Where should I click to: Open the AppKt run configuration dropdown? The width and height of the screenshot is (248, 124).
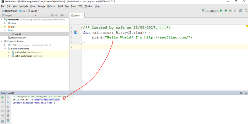click(212, 11)
